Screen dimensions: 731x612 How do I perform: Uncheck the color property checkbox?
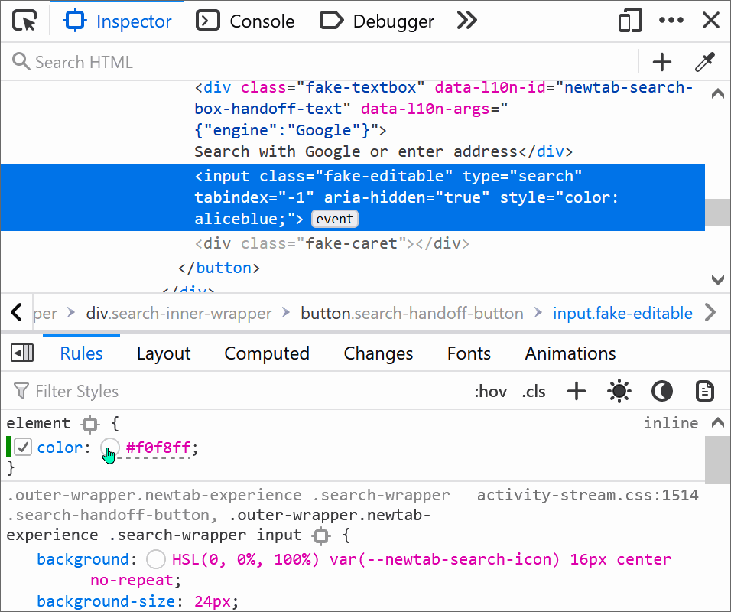22,447
